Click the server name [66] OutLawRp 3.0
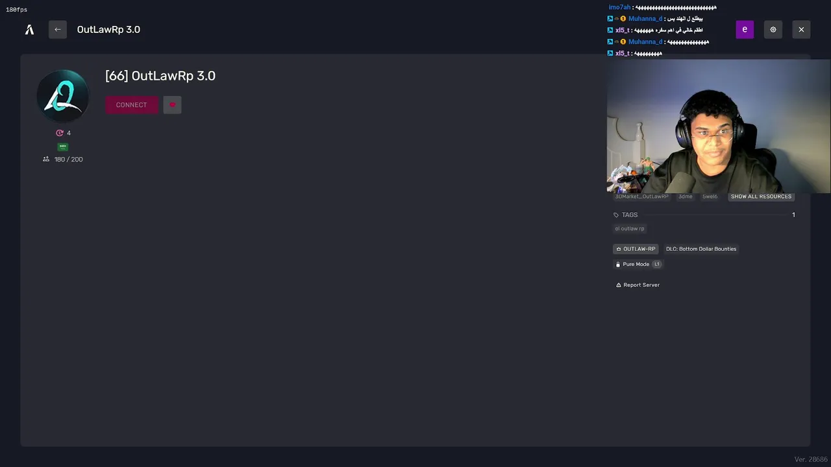 pos(160,76)
